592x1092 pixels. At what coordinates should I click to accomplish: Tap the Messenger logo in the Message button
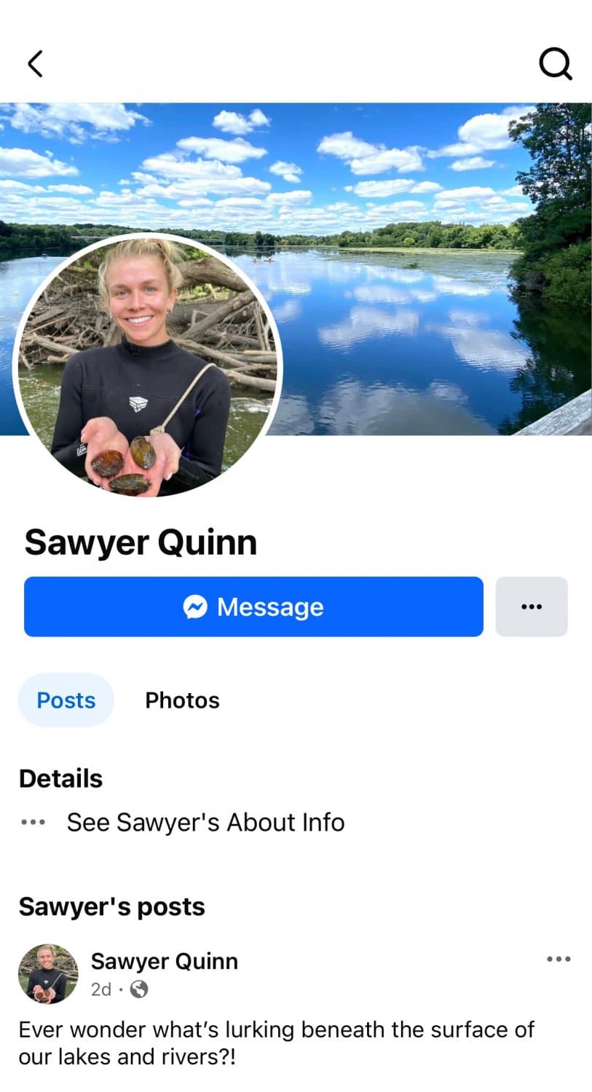point(195,606)
